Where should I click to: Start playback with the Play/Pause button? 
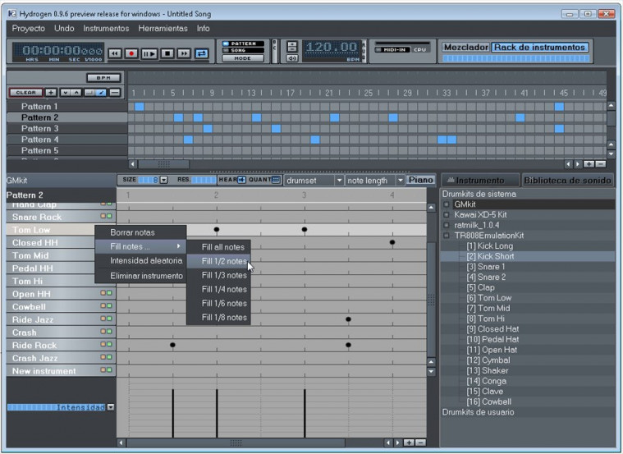pos(149,53)
